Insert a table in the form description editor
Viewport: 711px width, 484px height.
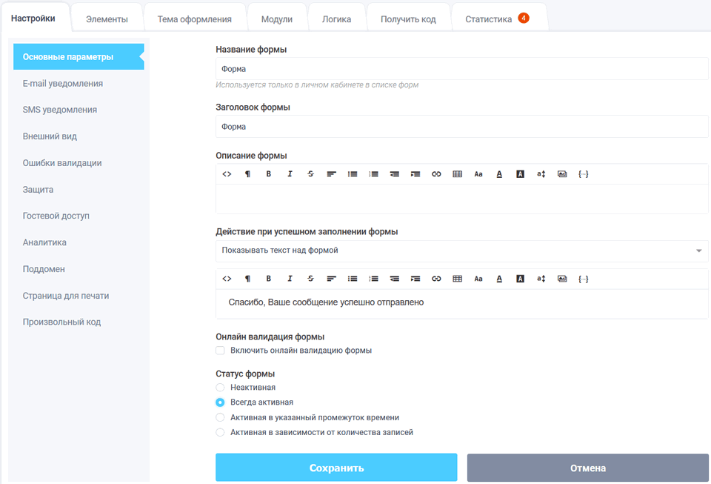[x=457, y=174]
